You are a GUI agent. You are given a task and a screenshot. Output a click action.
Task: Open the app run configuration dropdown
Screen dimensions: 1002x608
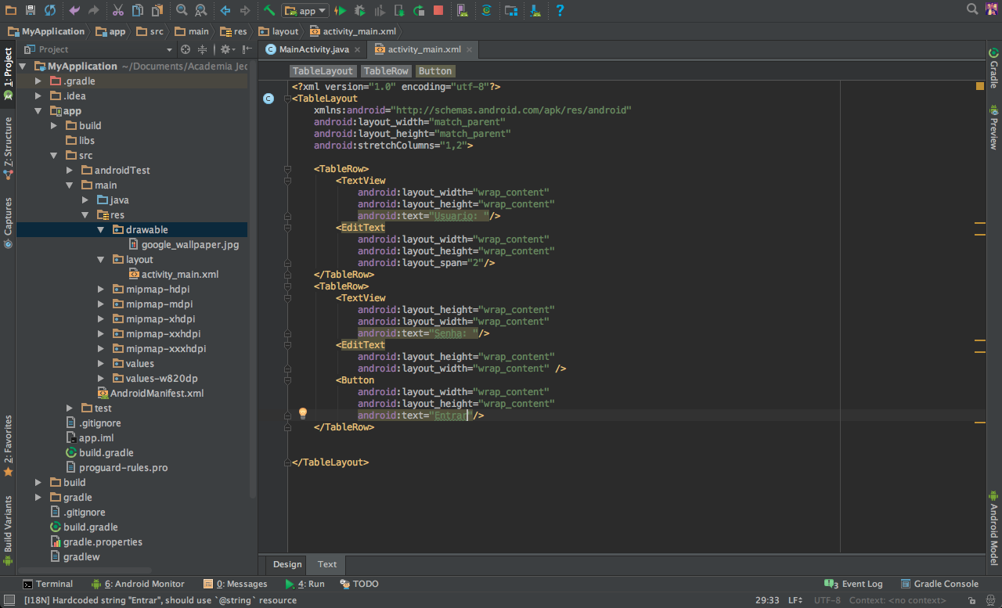pos(305,10)
